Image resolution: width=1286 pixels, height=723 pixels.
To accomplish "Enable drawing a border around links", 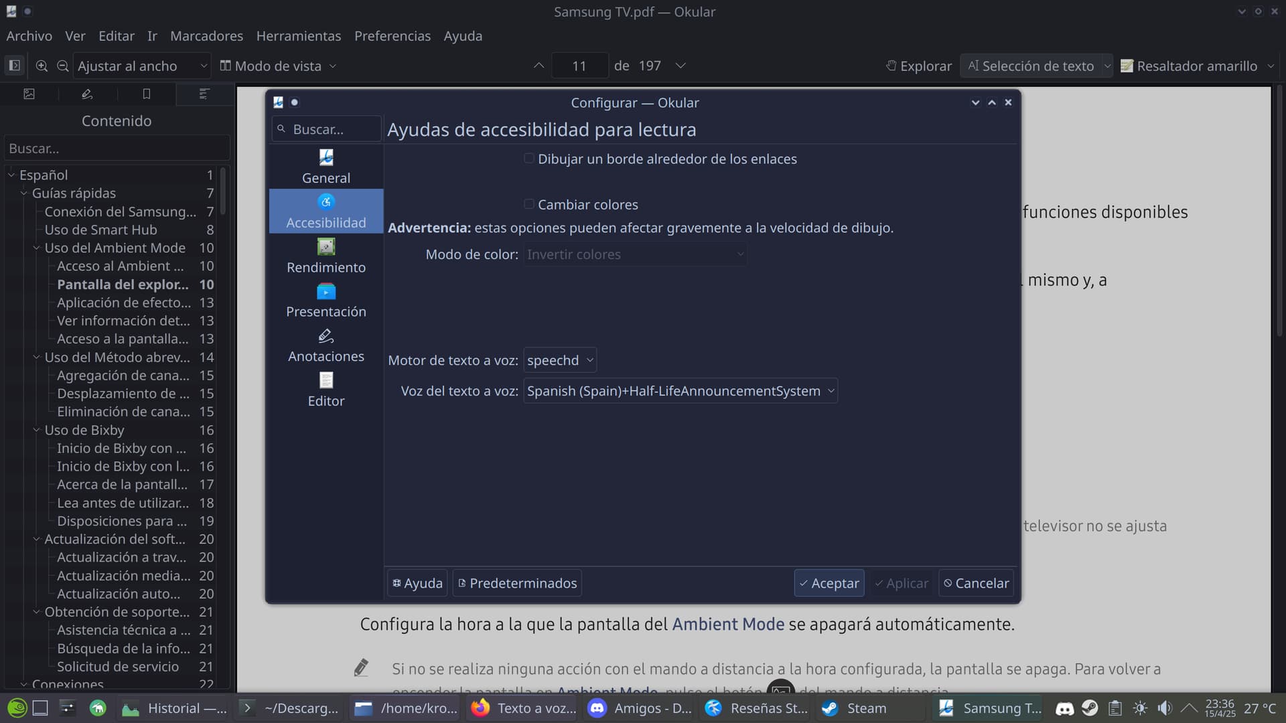I will pos(529,159).
